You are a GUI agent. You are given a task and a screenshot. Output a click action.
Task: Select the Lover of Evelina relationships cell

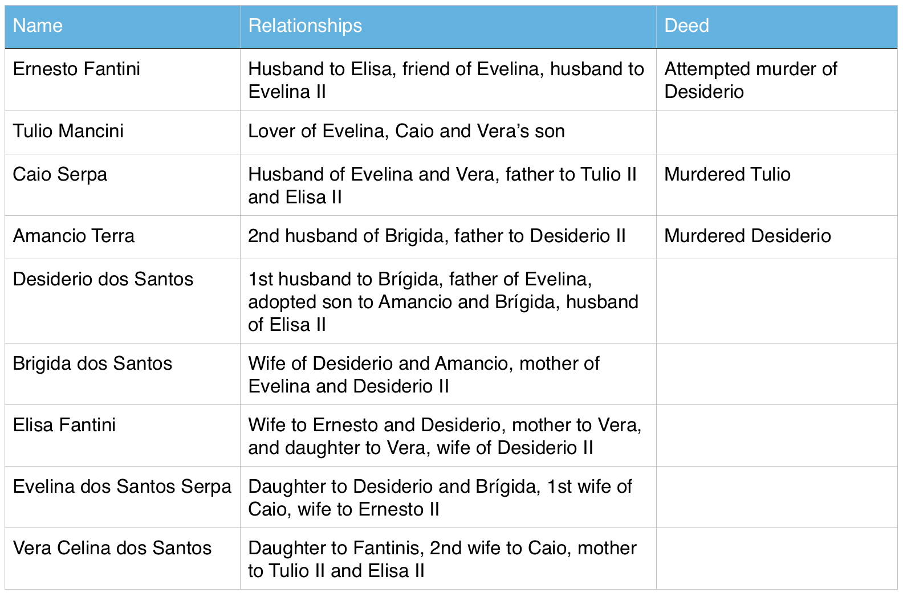click(x=406, y=132)
